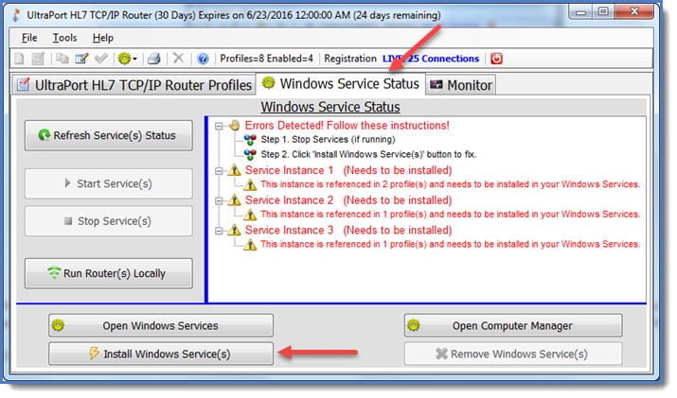
Task: Click the grey checkmark toolbar icon
Action: click(x=101, y=59)
